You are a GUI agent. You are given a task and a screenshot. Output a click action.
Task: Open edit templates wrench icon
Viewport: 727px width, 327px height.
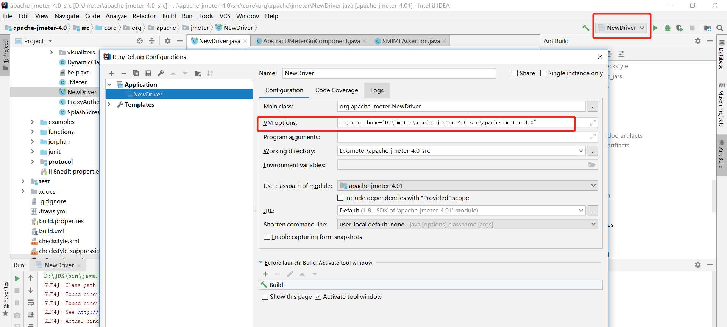pos(161,73)
